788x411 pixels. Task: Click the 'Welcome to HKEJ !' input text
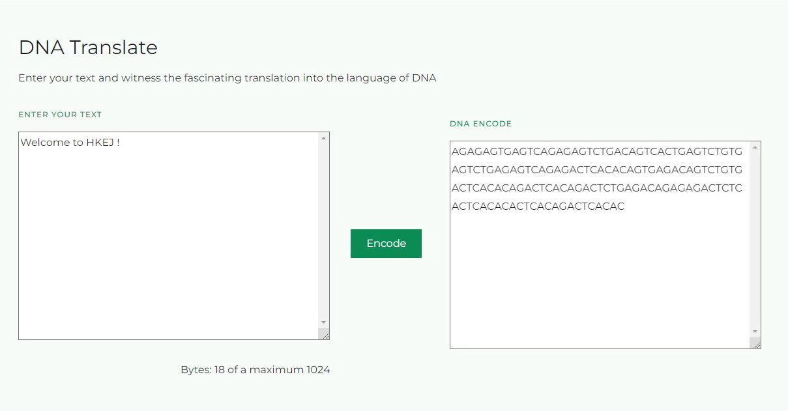click(68, 142)
